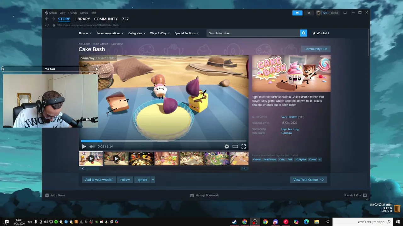
Task: Expand the Recommendations dropdown
Action: tap(110, 33)
